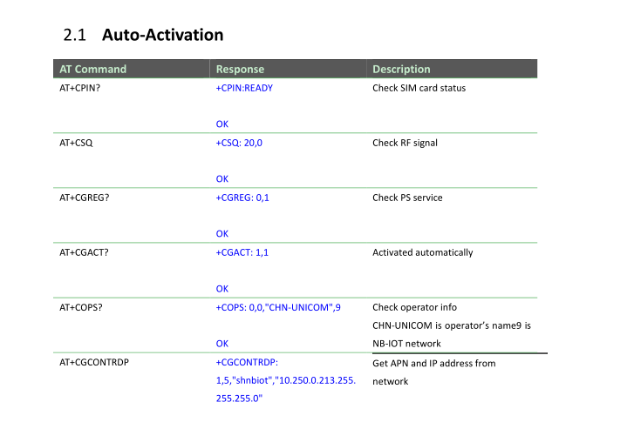The width and height of the screenshot is (627, 429).
Task: Click the "AT Command" column header
Action: coord(92,69)
